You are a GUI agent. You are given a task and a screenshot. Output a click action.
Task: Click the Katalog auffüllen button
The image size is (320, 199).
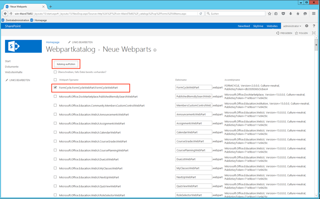coord(66,64)
